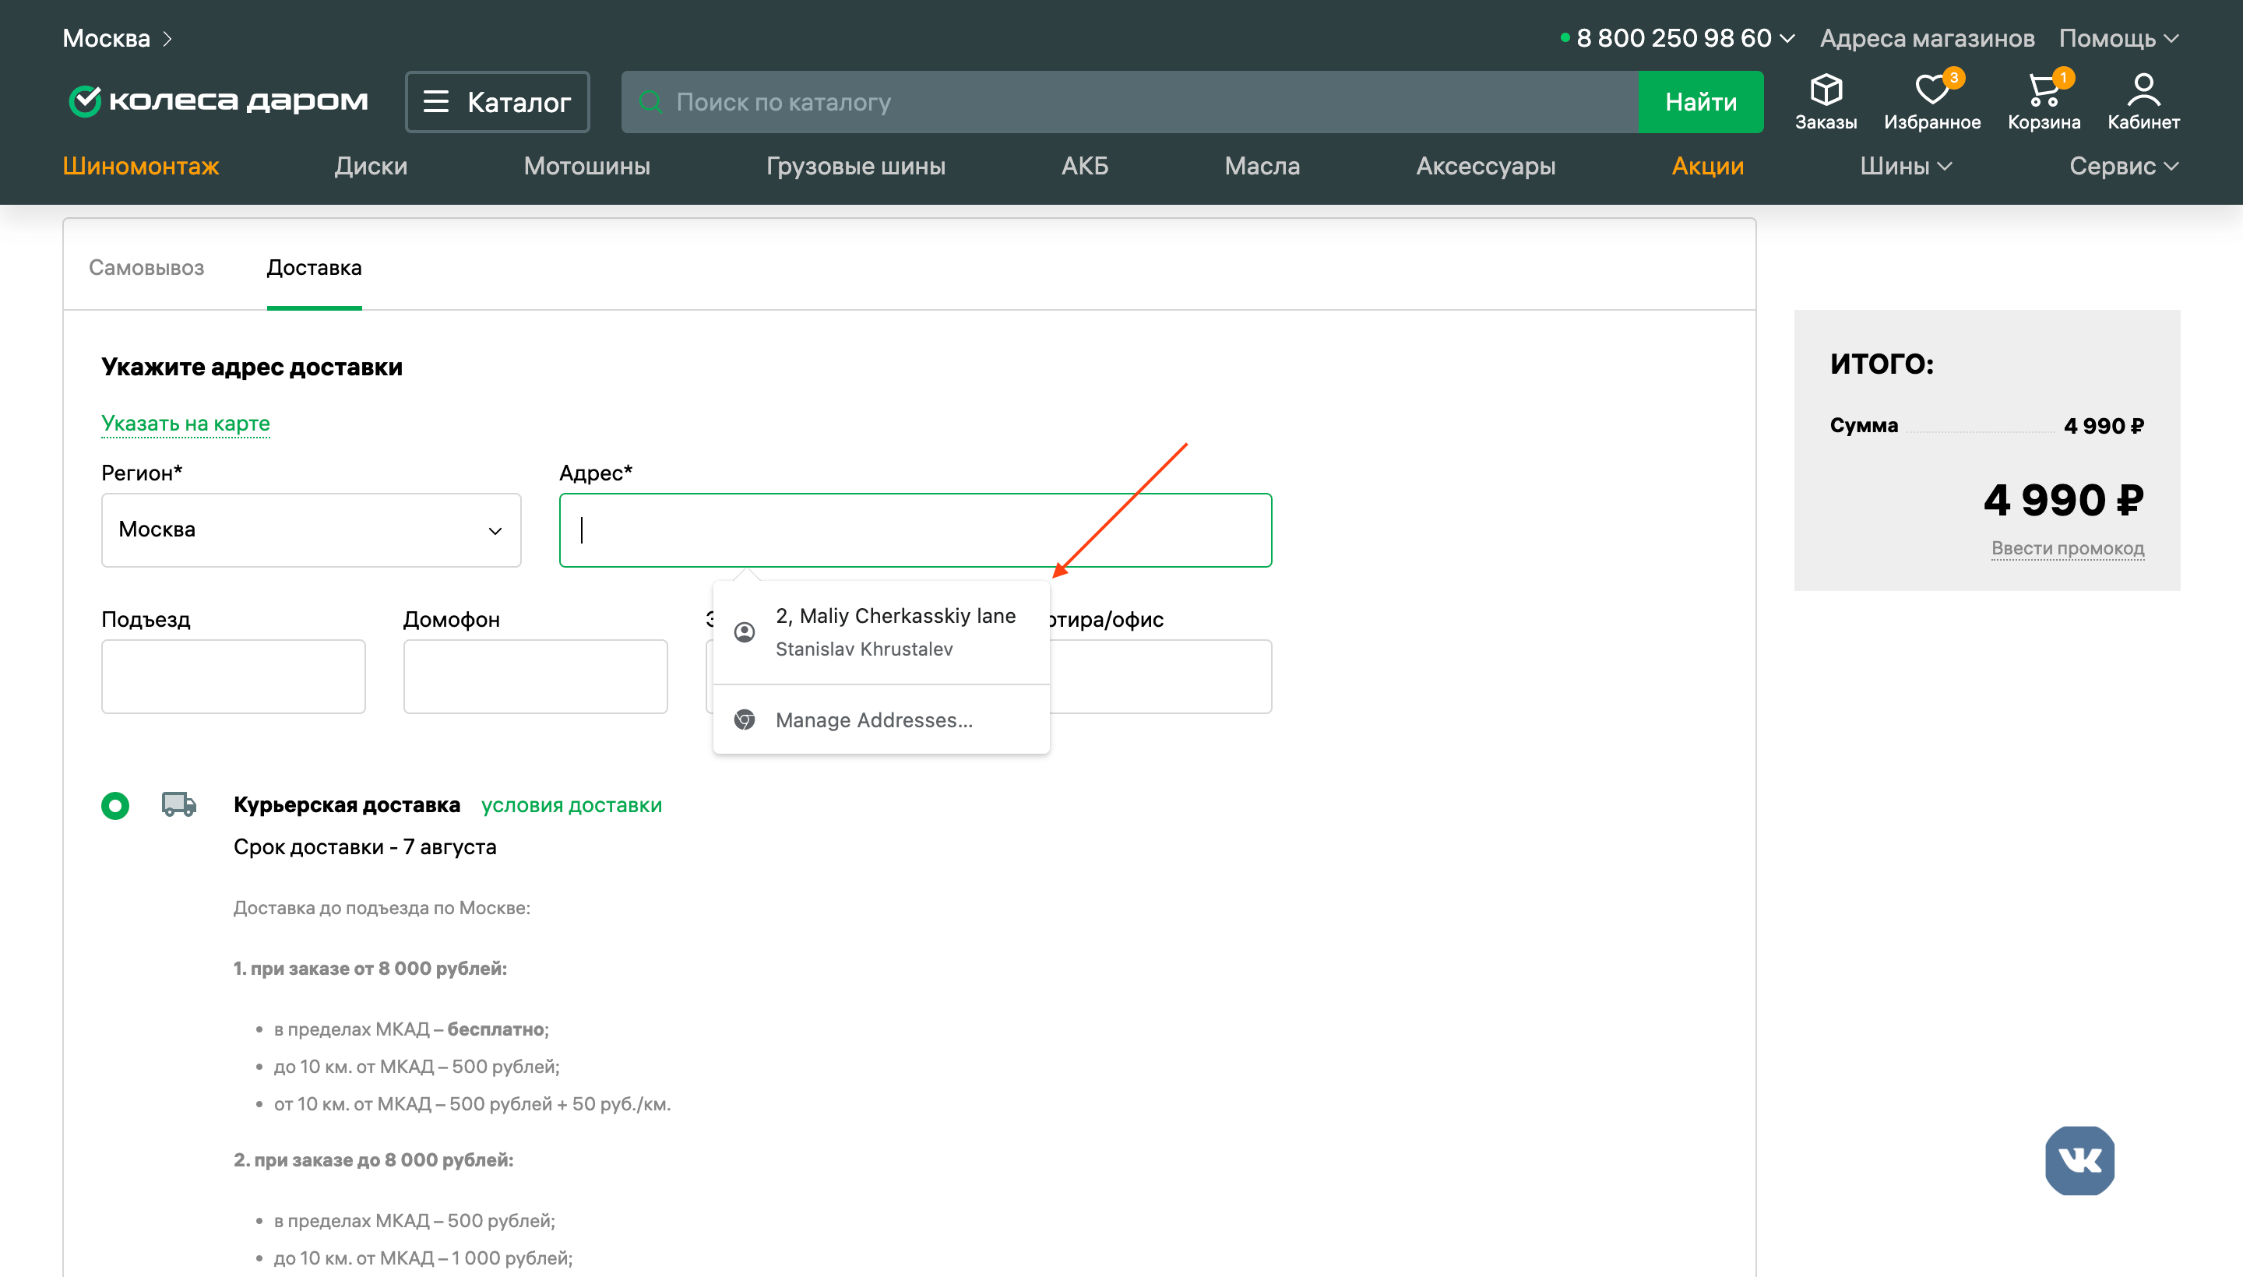
Task: Open Акции in navigation
Action: point(1707,166)
